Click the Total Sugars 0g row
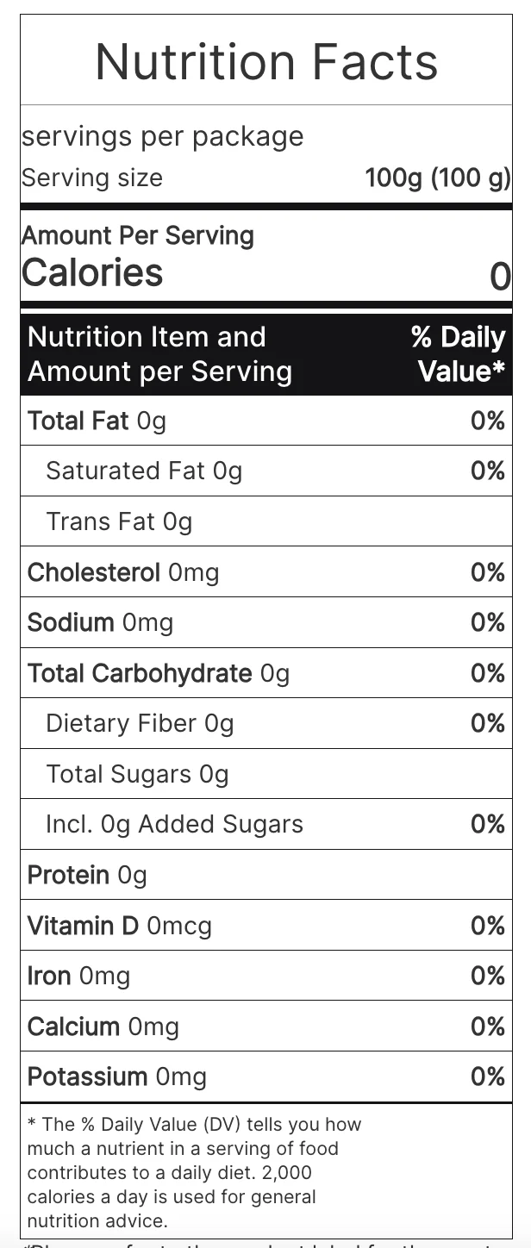The height and width of the screenshot is (1248, 531). point(266,774)
